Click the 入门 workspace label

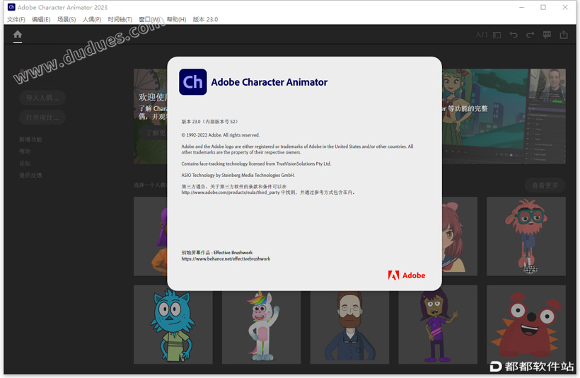coord(481,35)
